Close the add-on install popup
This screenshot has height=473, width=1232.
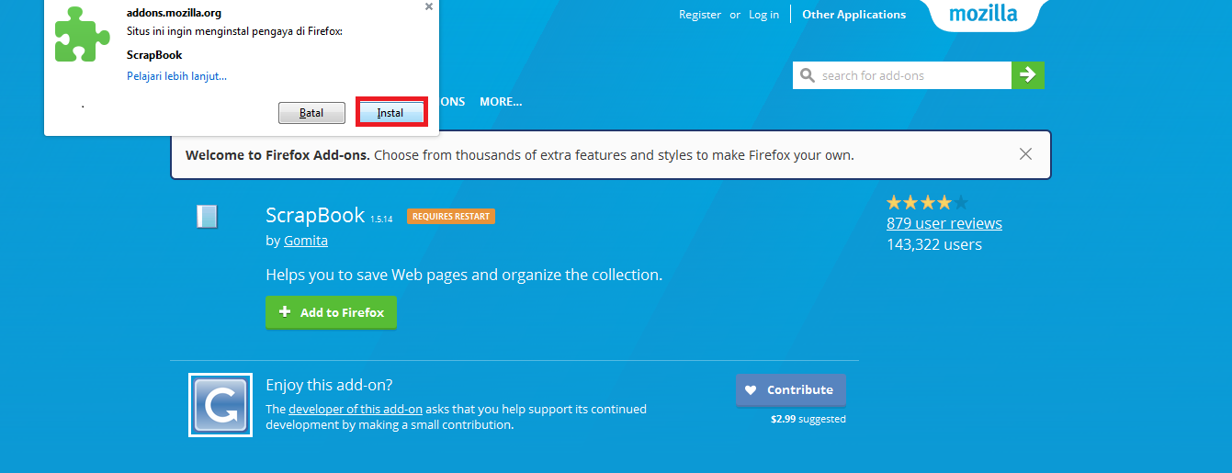[x=429, y=6]
